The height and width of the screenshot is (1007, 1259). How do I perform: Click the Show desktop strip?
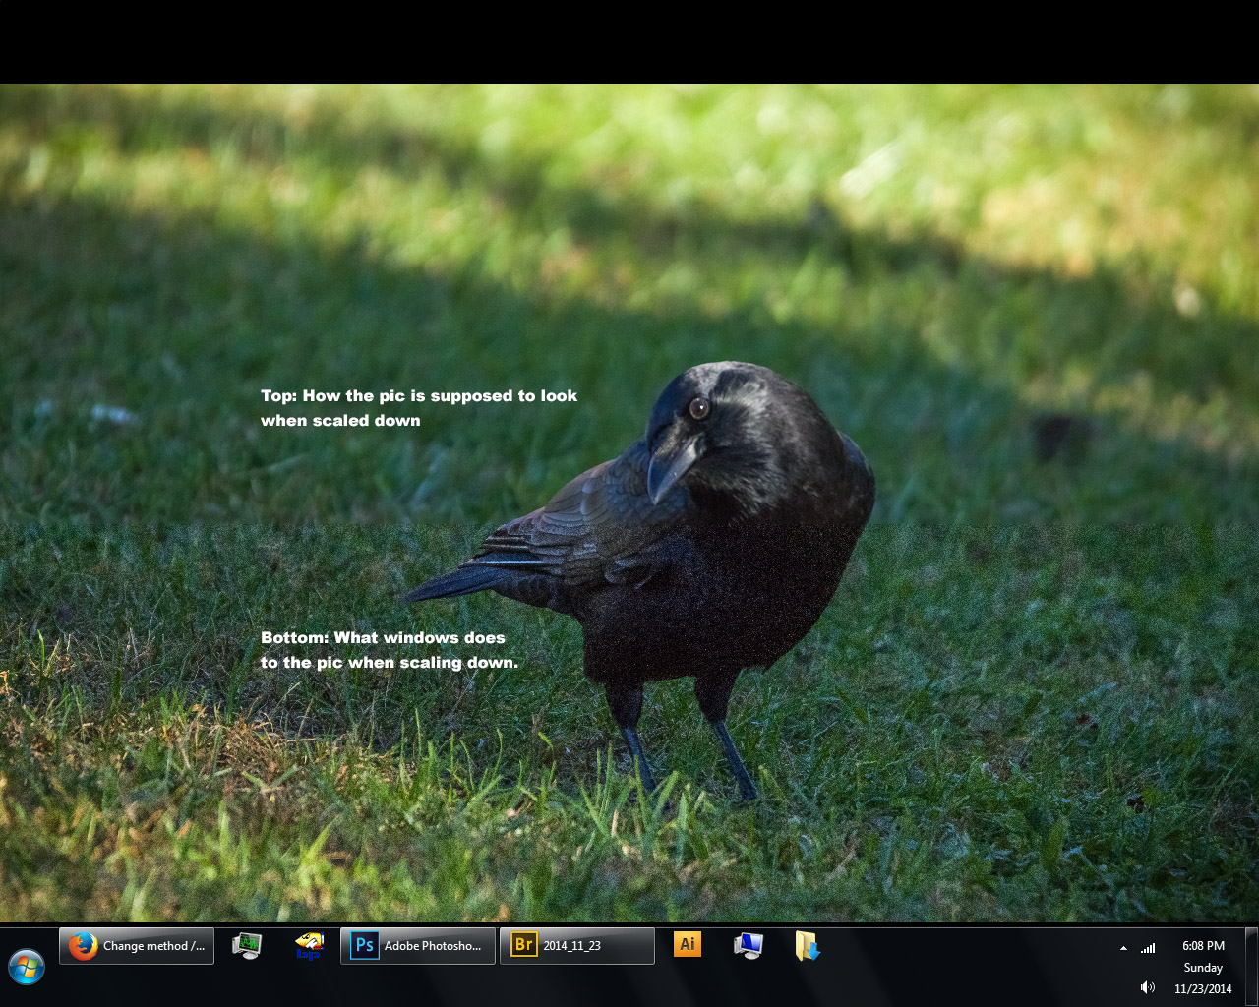1251,966
